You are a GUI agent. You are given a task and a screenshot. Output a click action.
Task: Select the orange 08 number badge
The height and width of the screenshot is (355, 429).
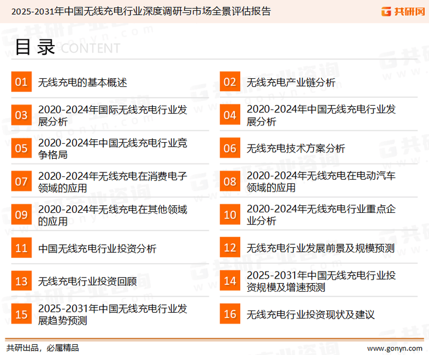[x=230, y=181]
